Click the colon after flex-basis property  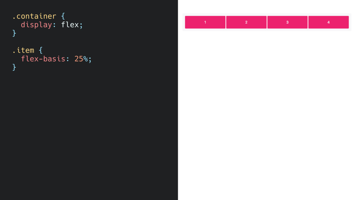point(68,59)
